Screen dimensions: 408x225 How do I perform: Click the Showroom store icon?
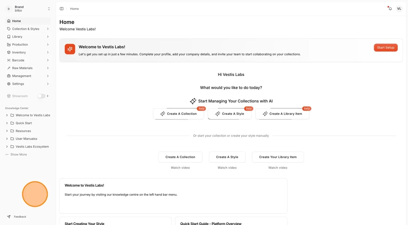coord(9,96)
